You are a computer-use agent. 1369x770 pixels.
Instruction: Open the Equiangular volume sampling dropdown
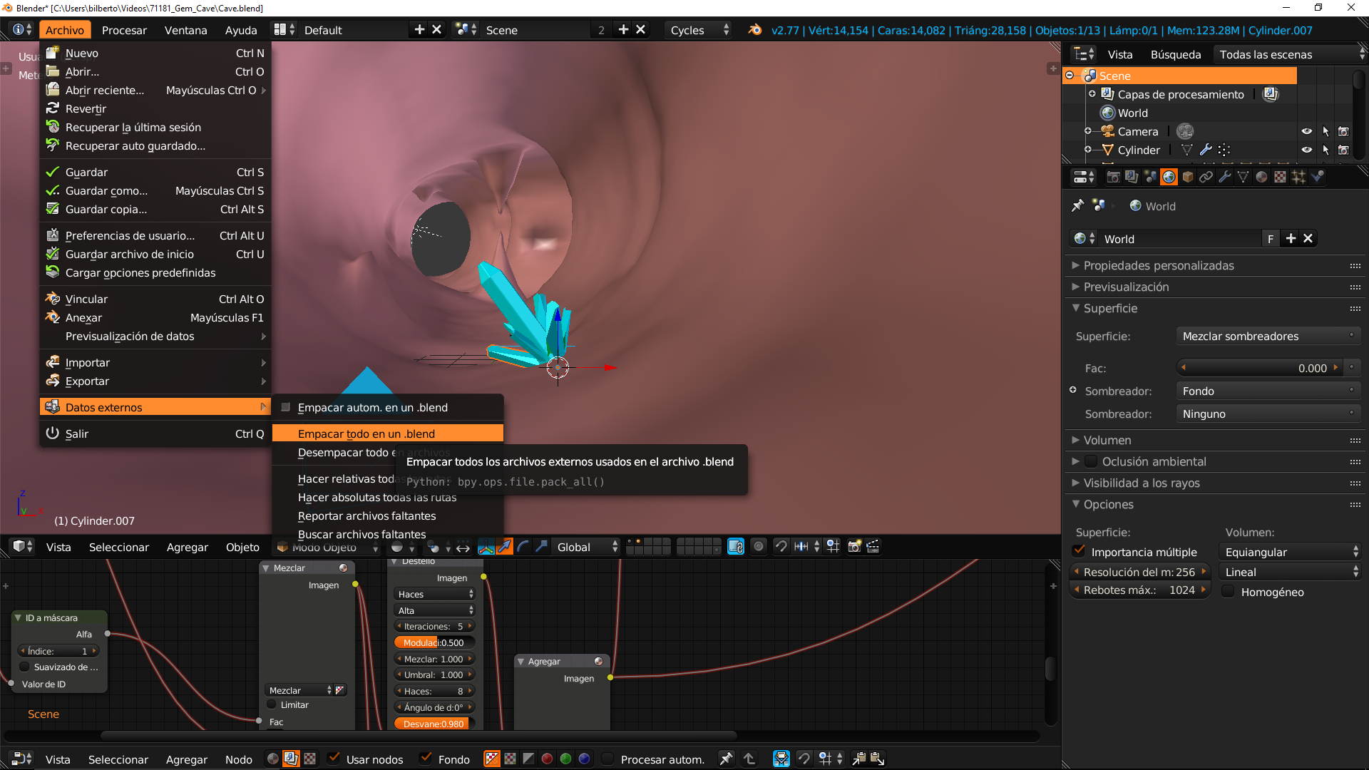pyautogui.click(x=1291, y=552)
